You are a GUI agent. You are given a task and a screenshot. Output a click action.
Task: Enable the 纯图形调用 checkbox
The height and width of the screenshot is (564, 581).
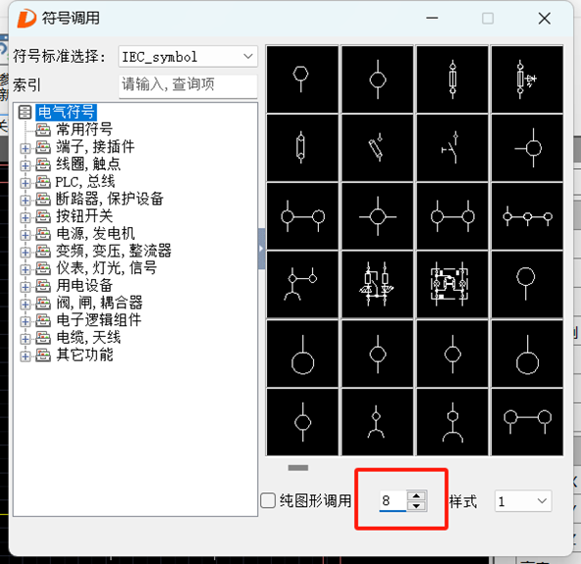pos(268,500)
